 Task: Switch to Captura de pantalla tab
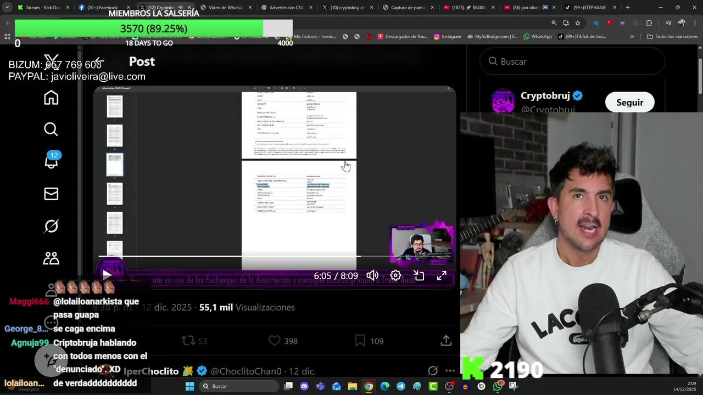point(408,8)
